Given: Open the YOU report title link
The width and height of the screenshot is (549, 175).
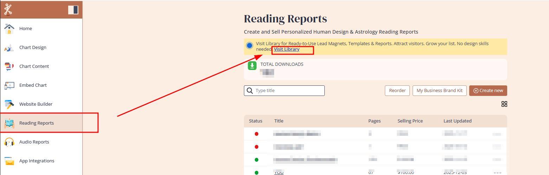Looking at the screenshot, I should point(279,172).
